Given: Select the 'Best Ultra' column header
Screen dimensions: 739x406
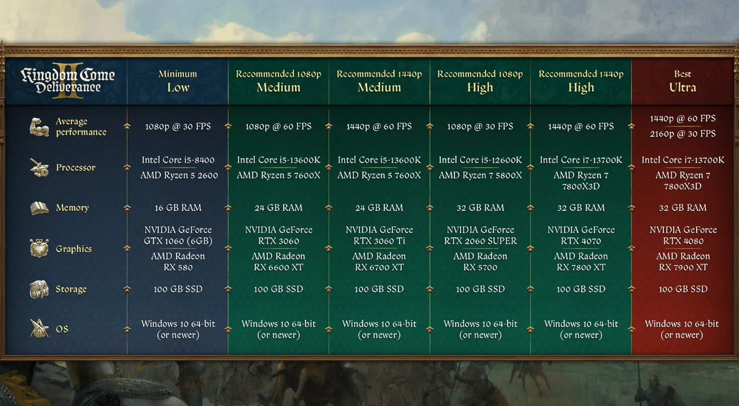Looking at the screenshot, I should pos(682,81).
